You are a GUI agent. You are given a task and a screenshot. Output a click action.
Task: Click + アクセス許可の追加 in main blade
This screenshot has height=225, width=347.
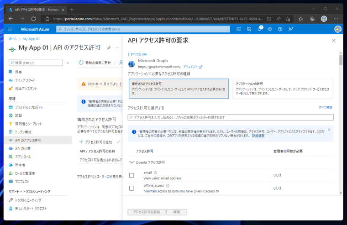95,142
